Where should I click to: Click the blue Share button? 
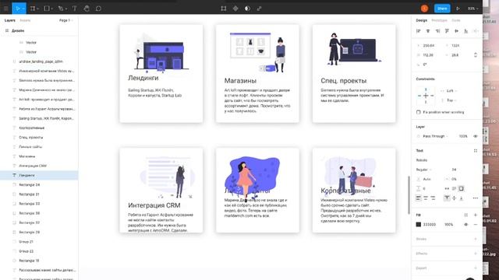tap(442, 9)
